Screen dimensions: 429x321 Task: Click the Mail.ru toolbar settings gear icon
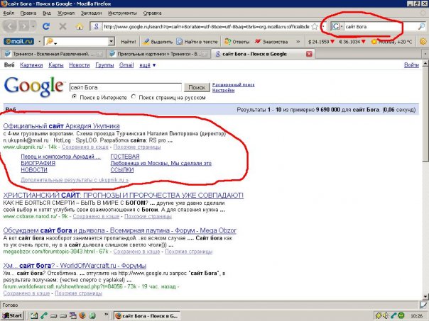point(423,42)
